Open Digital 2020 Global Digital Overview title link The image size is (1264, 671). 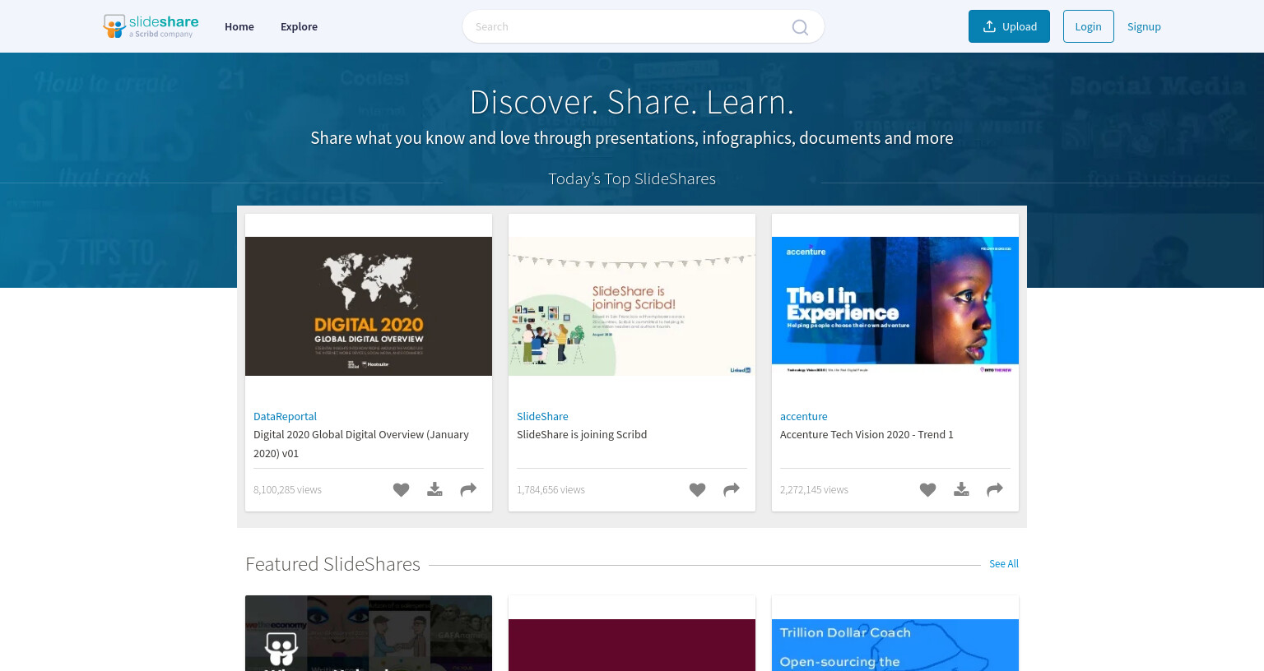click(361, 444)
